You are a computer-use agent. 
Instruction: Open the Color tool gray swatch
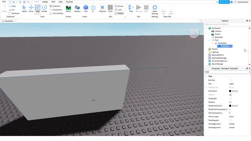pos(110,7)
